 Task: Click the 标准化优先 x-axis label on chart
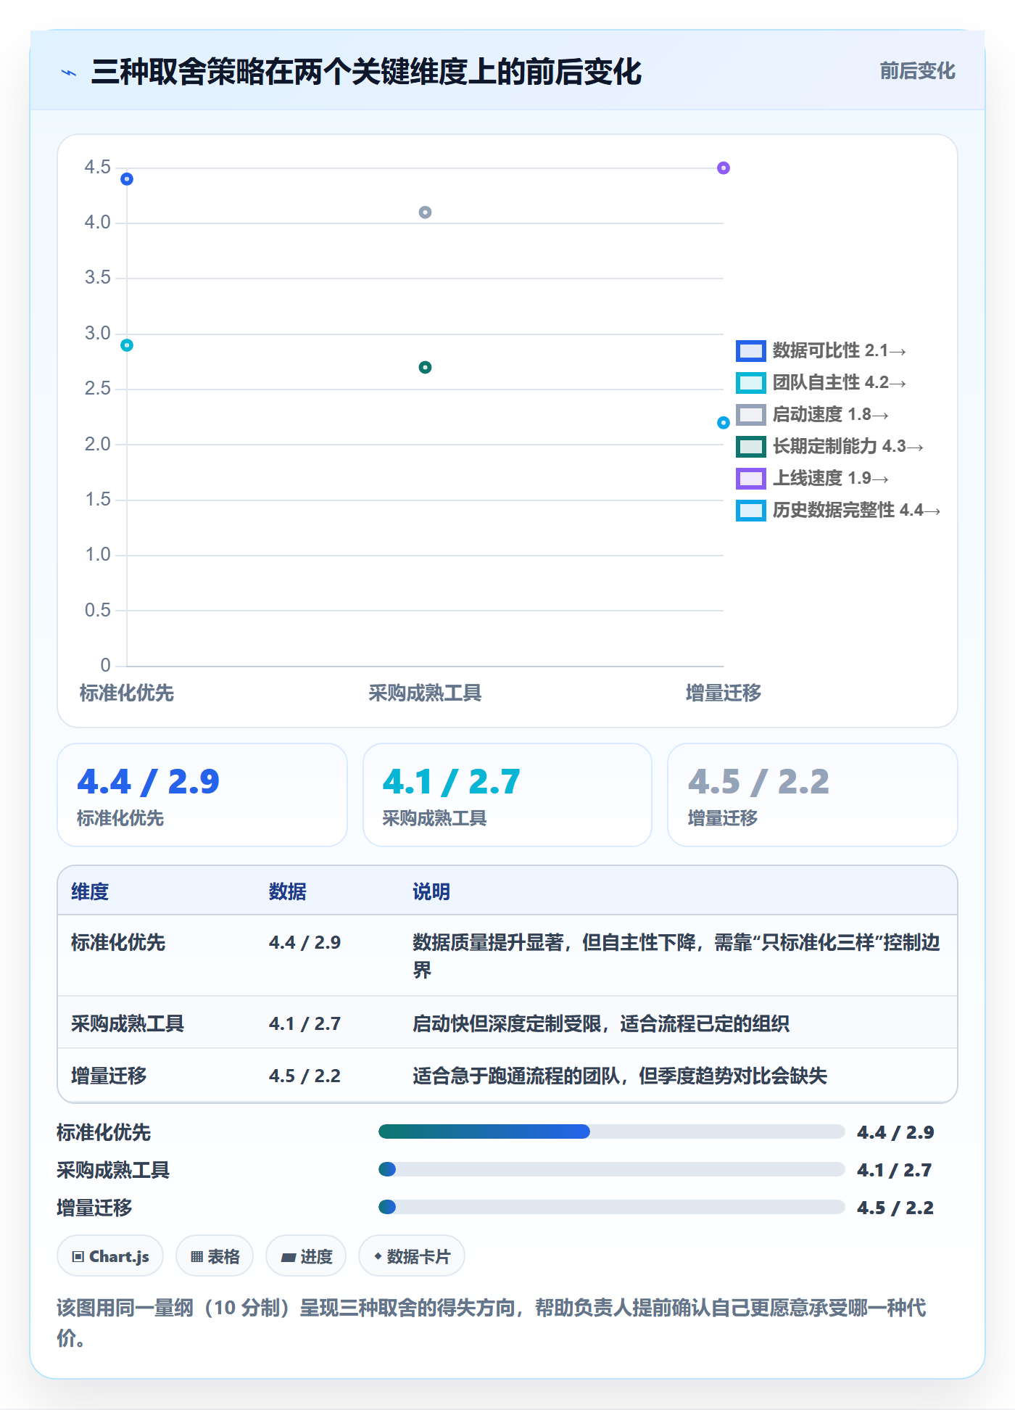127,693
